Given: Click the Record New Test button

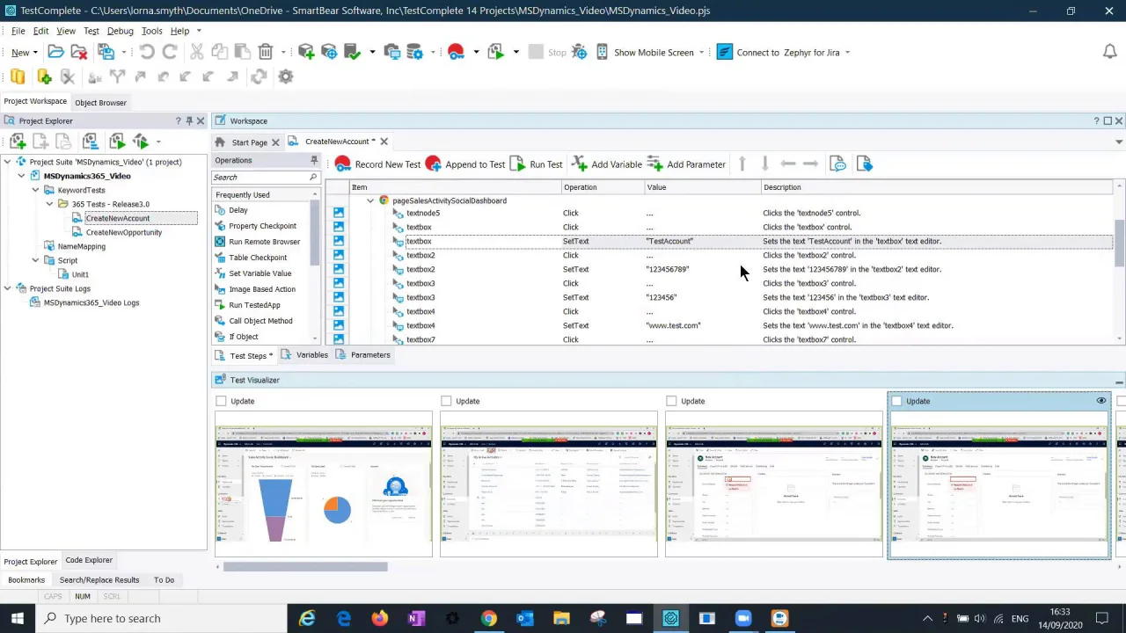Looking at the screenshot, I should click(x=377, y=164).
